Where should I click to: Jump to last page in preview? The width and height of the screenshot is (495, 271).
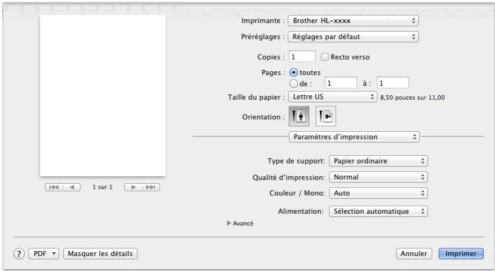pyautogui.click(x=151, y=187)
